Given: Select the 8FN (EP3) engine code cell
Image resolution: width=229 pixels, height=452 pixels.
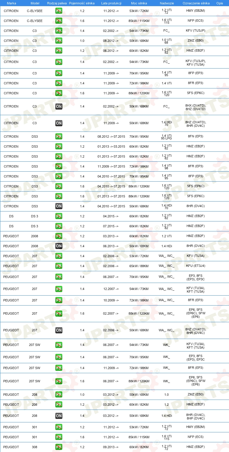Looking at the screenshot, I should point(196,136).
